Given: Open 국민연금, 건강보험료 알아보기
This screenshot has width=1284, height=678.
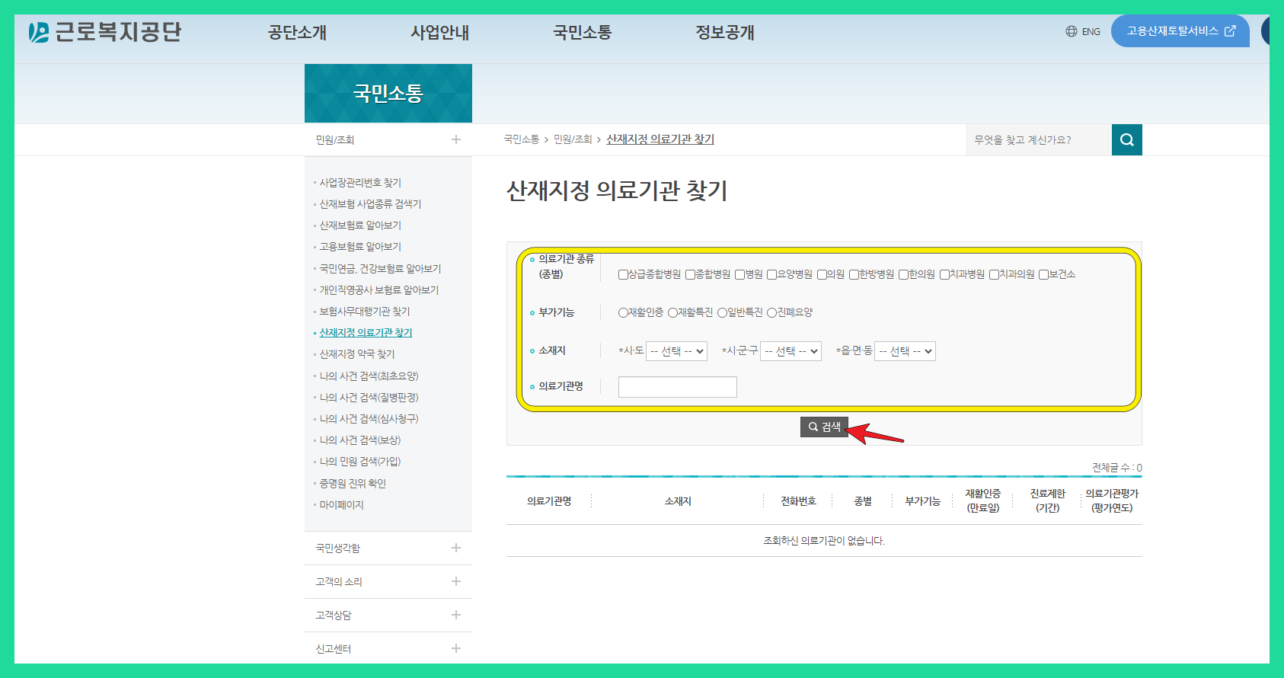Looking at the screenshot, I should [x=380, y=269].
